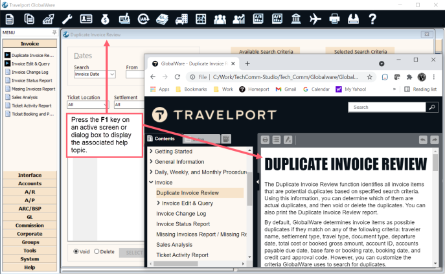Click the money bag icon

[105, 19]
